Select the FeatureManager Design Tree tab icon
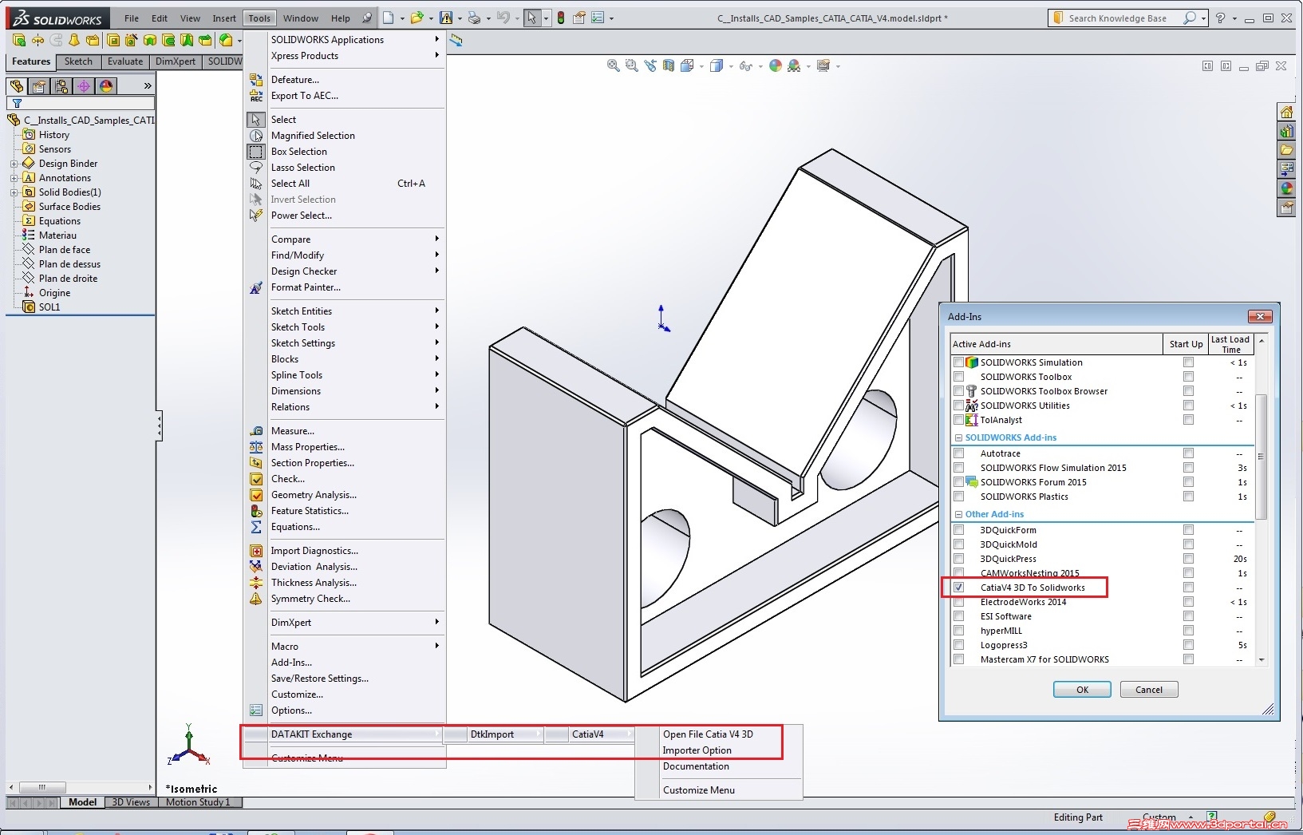This screenshot has height=835, width=1303. [x=17, y=85]
